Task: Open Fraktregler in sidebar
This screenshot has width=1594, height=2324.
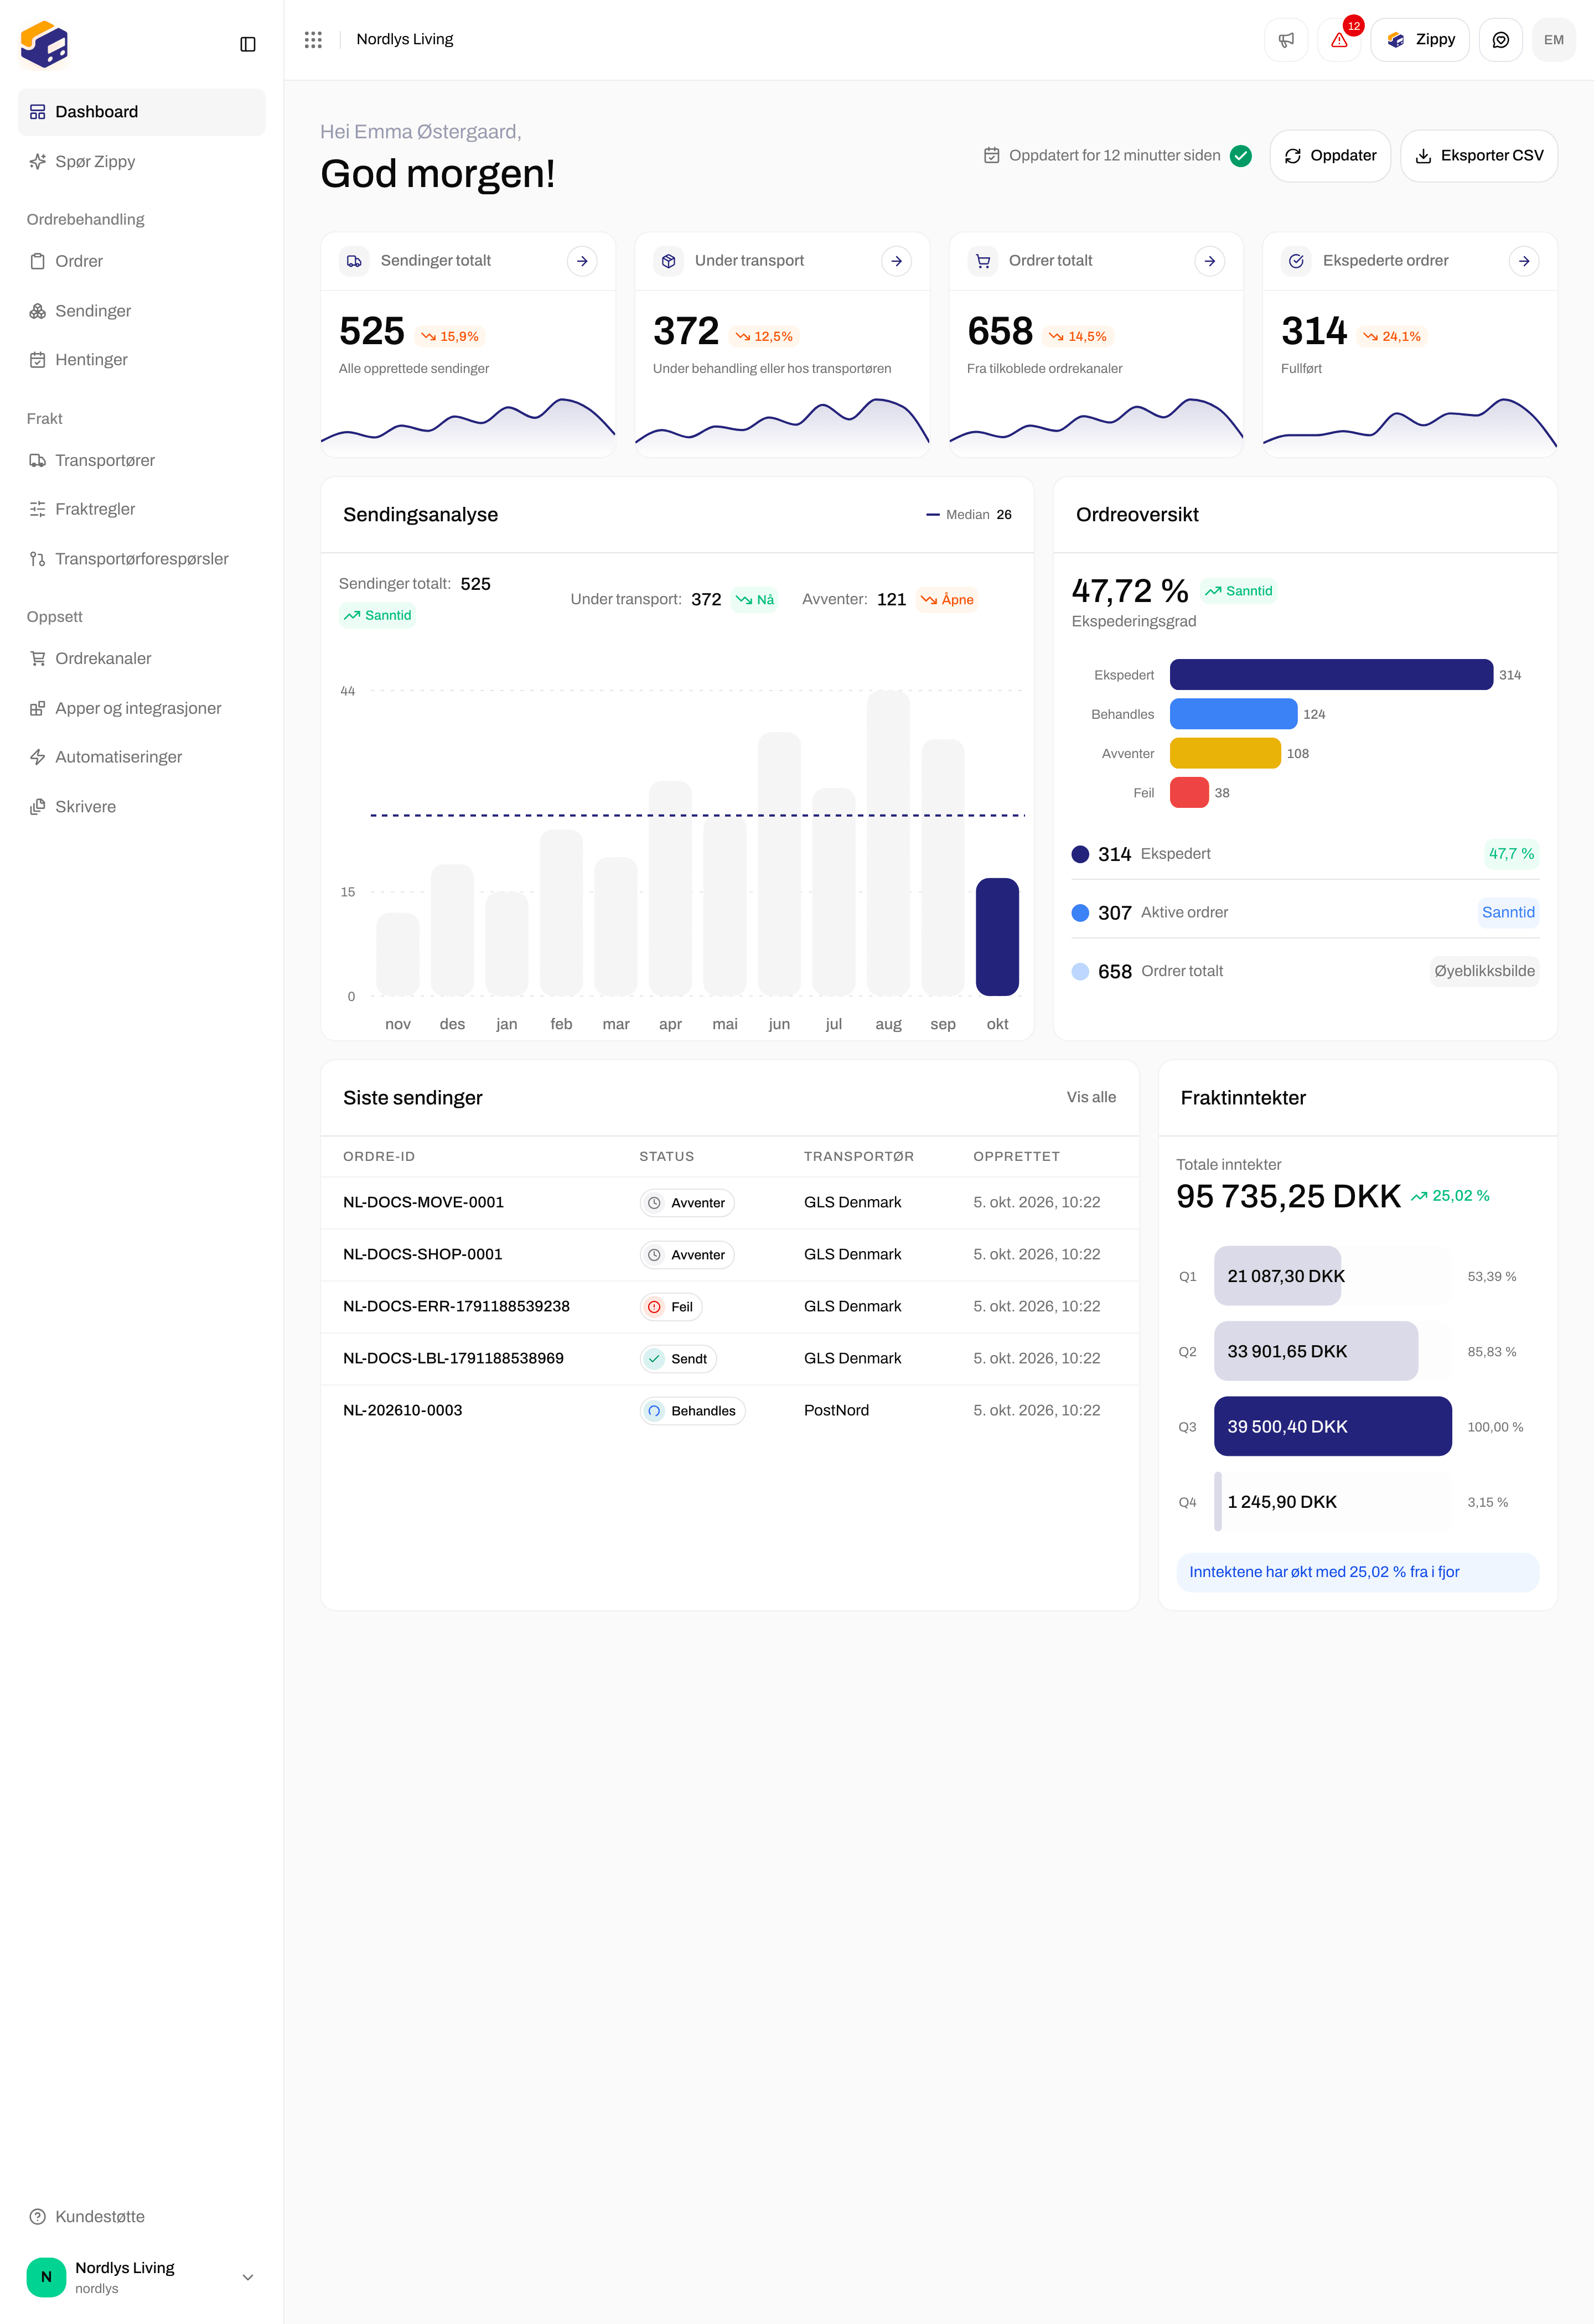Action: pos(142,509)
